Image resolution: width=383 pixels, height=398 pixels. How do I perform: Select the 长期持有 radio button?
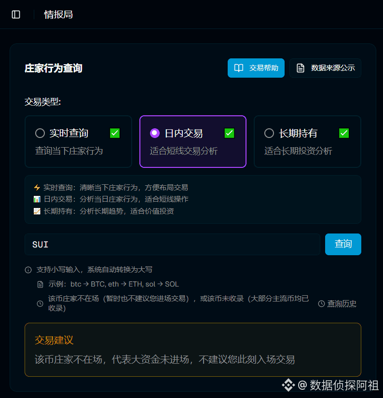(x=269, y=133)
